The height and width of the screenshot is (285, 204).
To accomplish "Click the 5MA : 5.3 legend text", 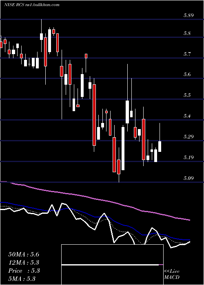I will coord(22,278).
